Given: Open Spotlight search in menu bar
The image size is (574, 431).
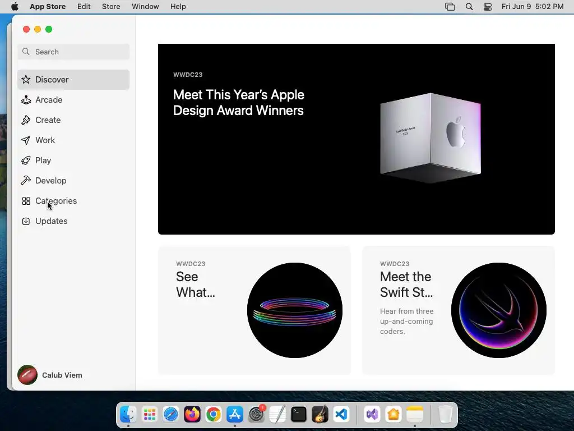Looking at the screenshot, I should pyautogui.click(x=469, y=7).
